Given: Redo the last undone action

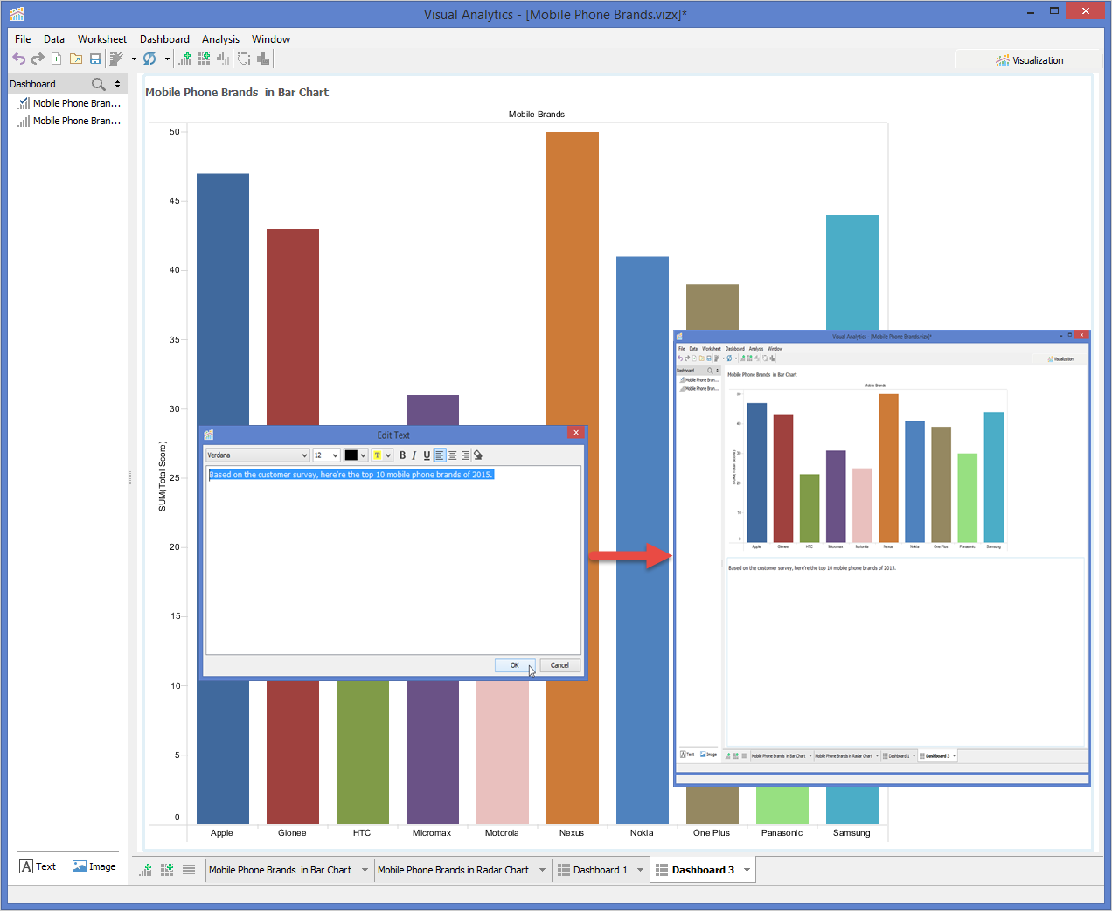Looking at the screenshot, I should tap(38, 59).
